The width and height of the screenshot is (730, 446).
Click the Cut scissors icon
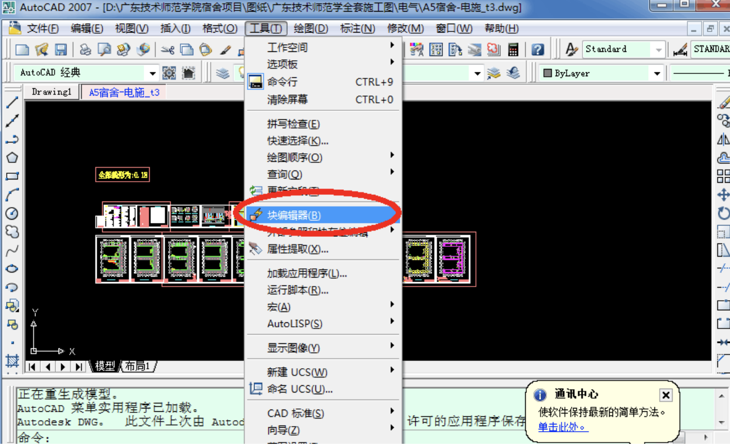[168, 50]
